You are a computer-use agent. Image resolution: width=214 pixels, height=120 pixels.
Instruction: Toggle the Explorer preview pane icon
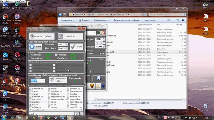(x=177, y=20)
